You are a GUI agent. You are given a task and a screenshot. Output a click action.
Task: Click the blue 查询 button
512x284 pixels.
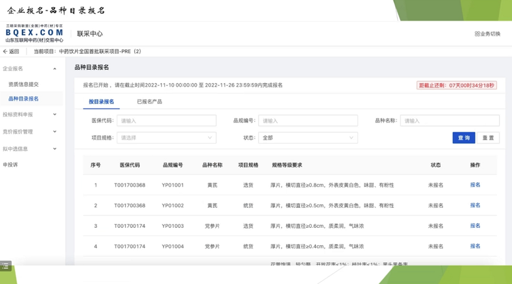coord(463,138)
